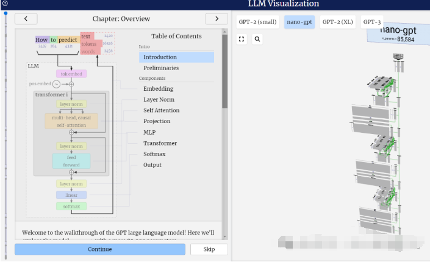Click the 'predict' token in the diagram

click(x=68, y=40)
